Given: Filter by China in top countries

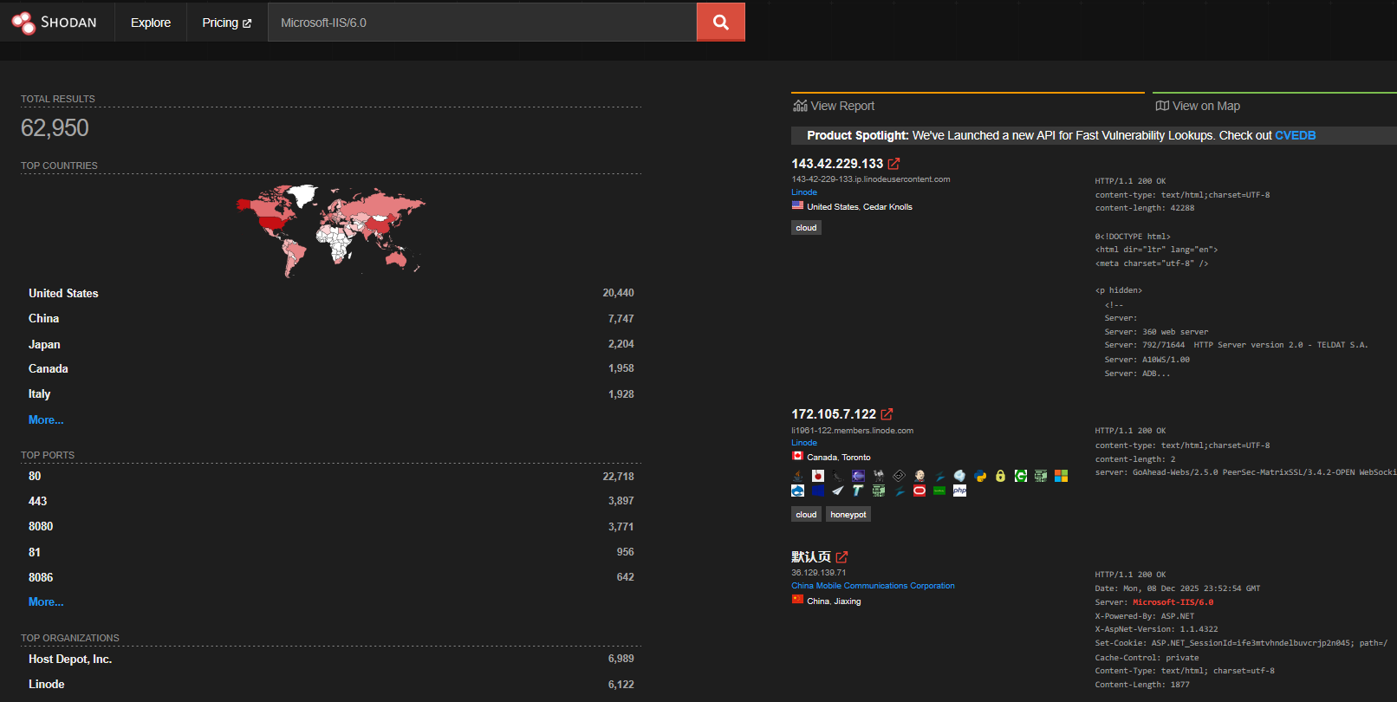Looking at the screenshot, I should 43,318.
